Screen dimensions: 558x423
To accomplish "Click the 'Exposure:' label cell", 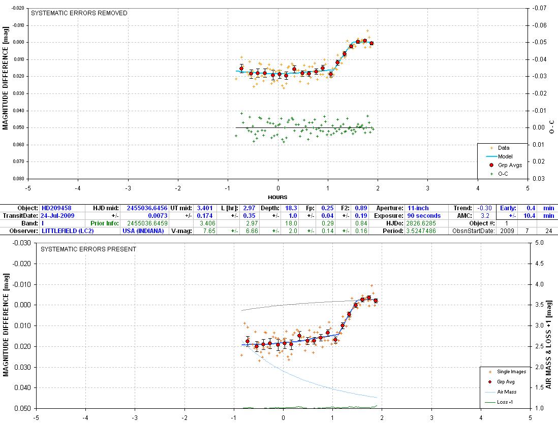I will [389, 216].
